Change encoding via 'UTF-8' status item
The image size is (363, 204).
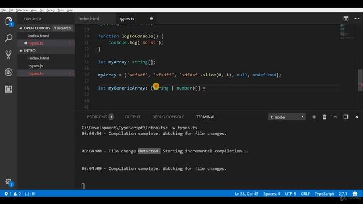coord(290,194)
